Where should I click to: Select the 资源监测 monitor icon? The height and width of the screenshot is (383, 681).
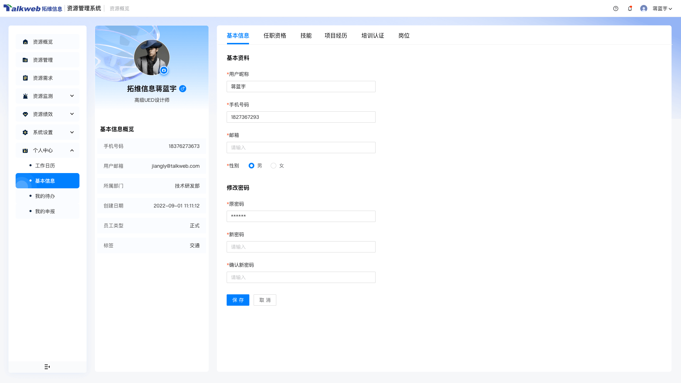(25, 96)
